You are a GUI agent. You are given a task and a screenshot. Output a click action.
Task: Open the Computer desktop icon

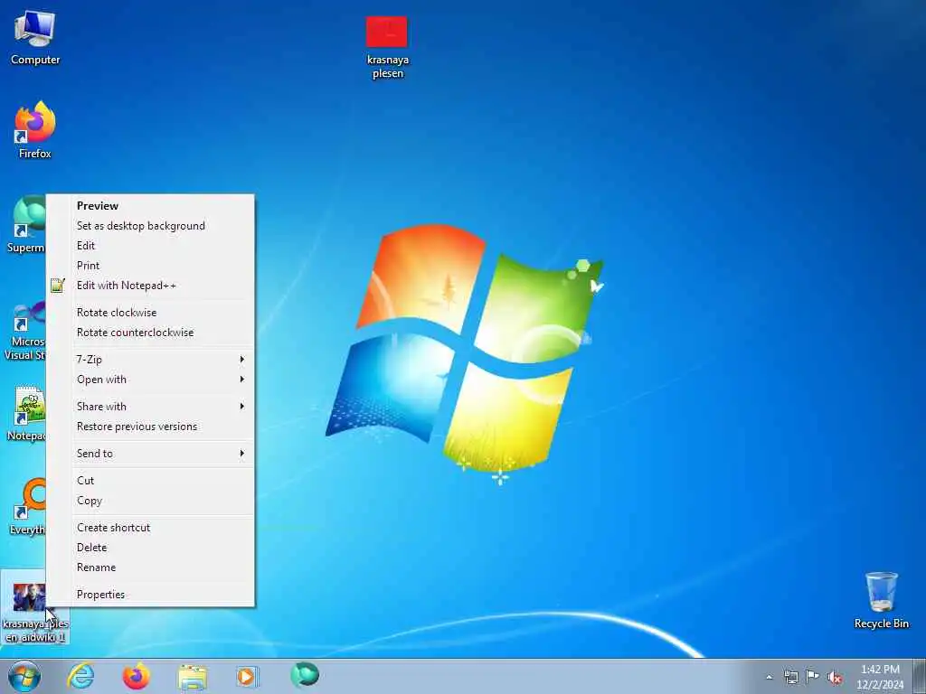35,38
